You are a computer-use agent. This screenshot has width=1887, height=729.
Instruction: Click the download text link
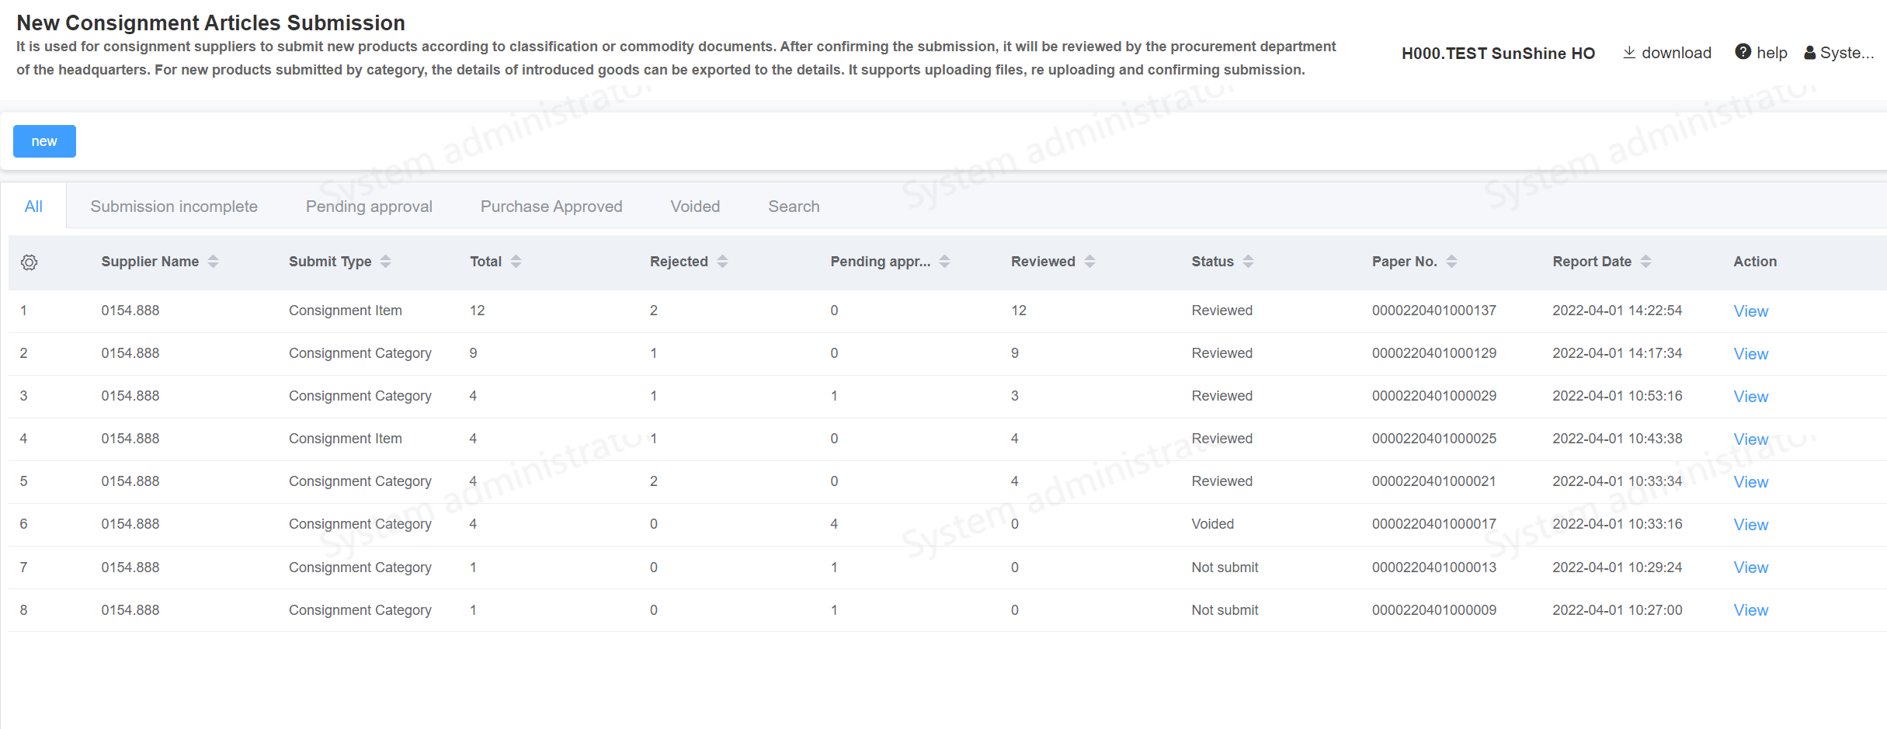1677,53
